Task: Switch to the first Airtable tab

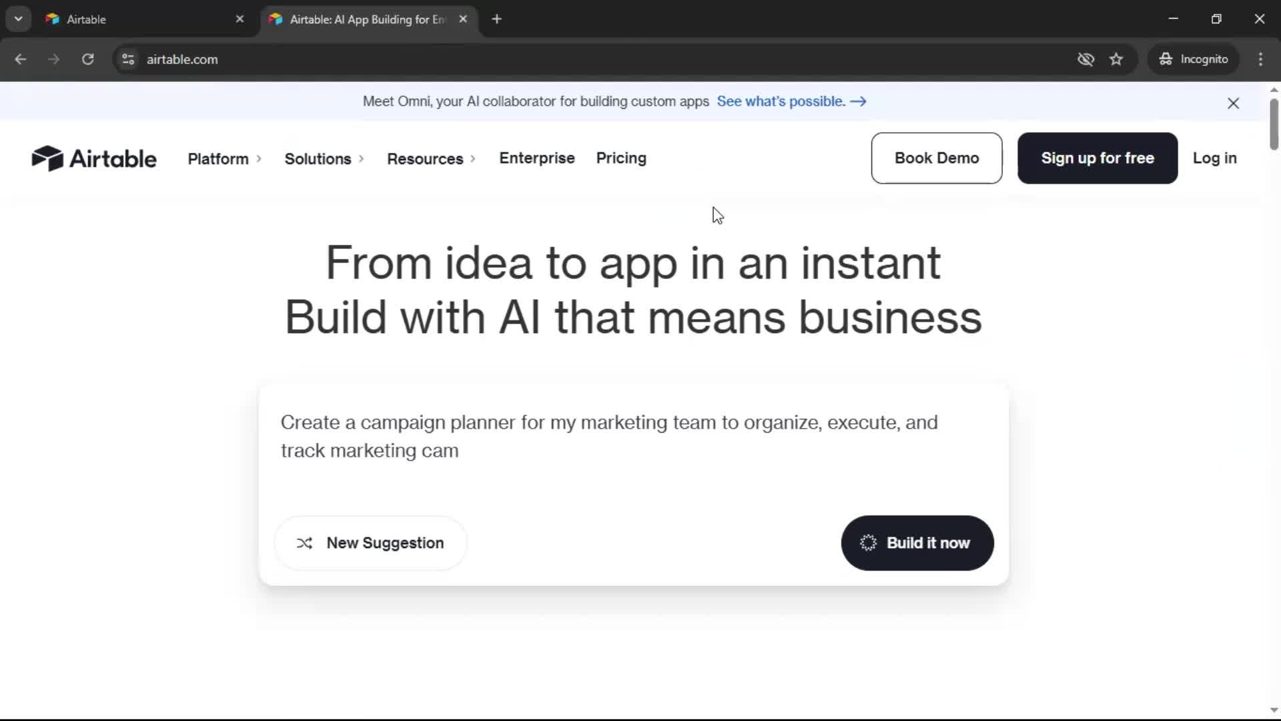Action: pos(142,19)
